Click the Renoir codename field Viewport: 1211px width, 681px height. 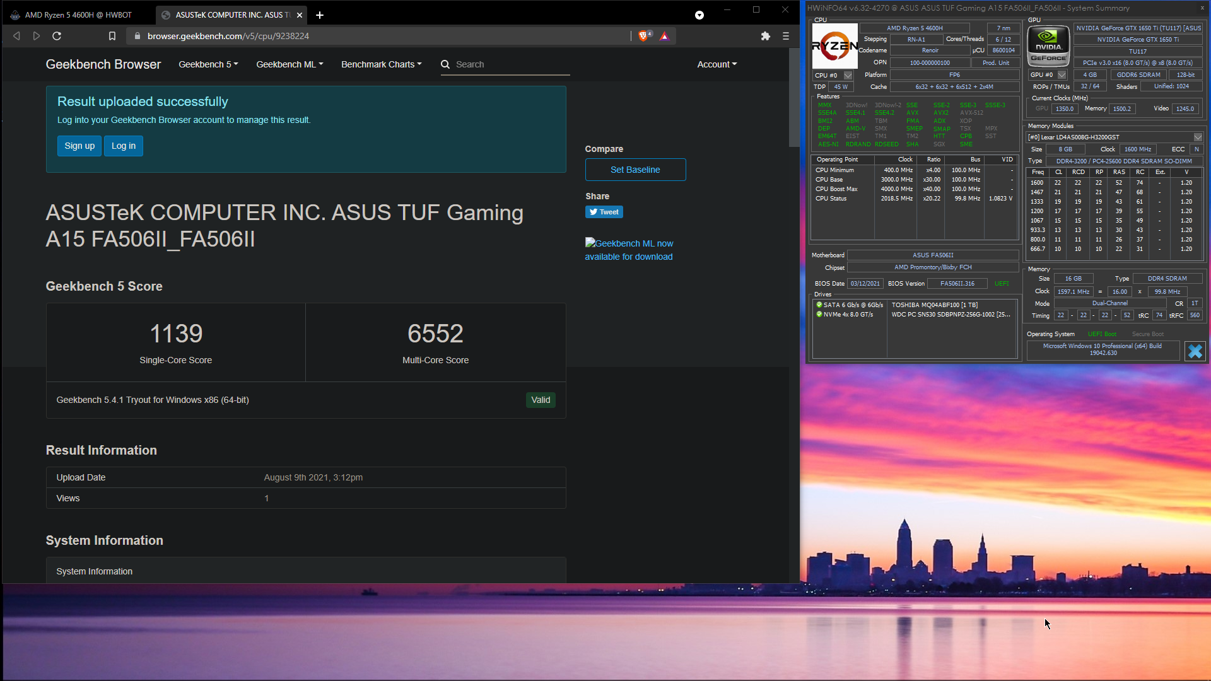click(x=930, y=50)
